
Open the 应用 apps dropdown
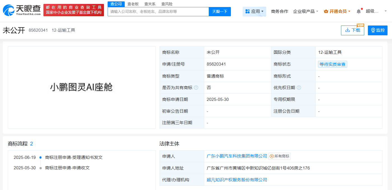coord(254,11)
